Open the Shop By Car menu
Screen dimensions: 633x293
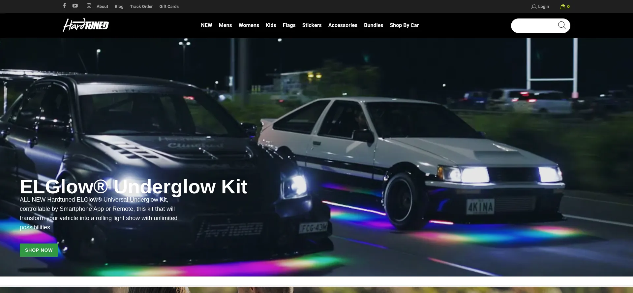click(404, 25)
